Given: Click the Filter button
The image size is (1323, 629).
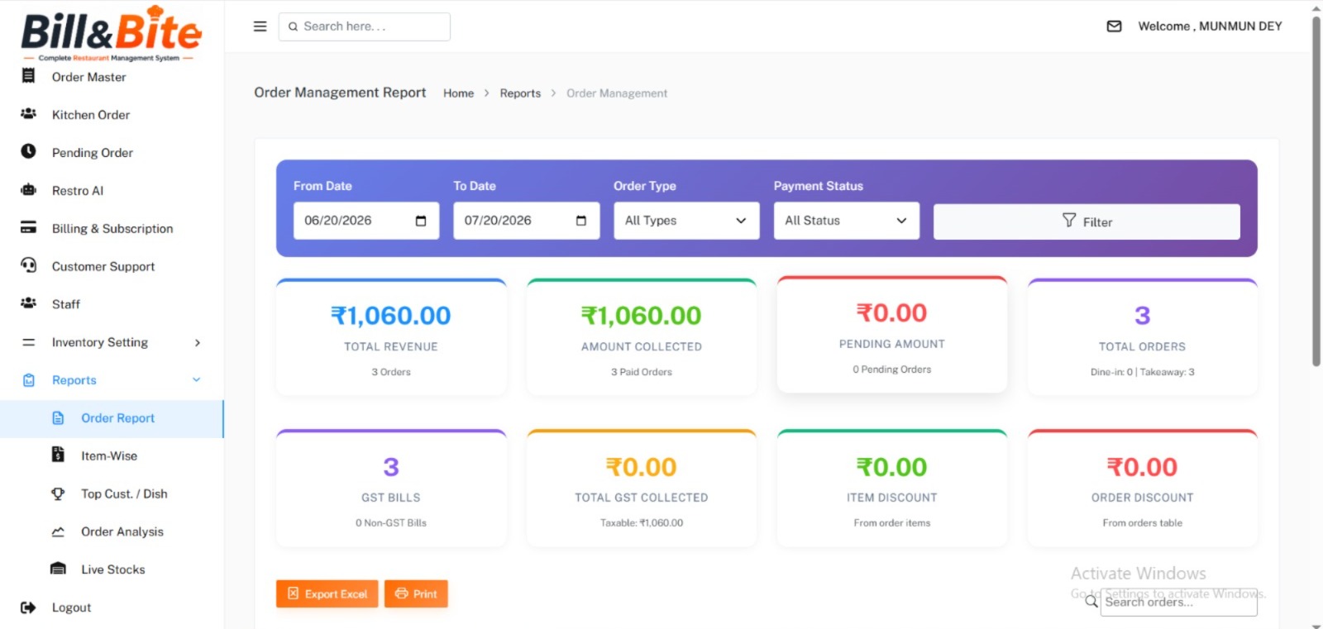Looking at the screenshot, I should [1087, 222].
